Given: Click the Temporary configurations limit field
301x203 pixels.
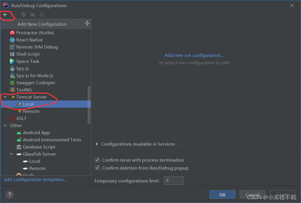Looking at the screenshot, I should tap(174, 181).
